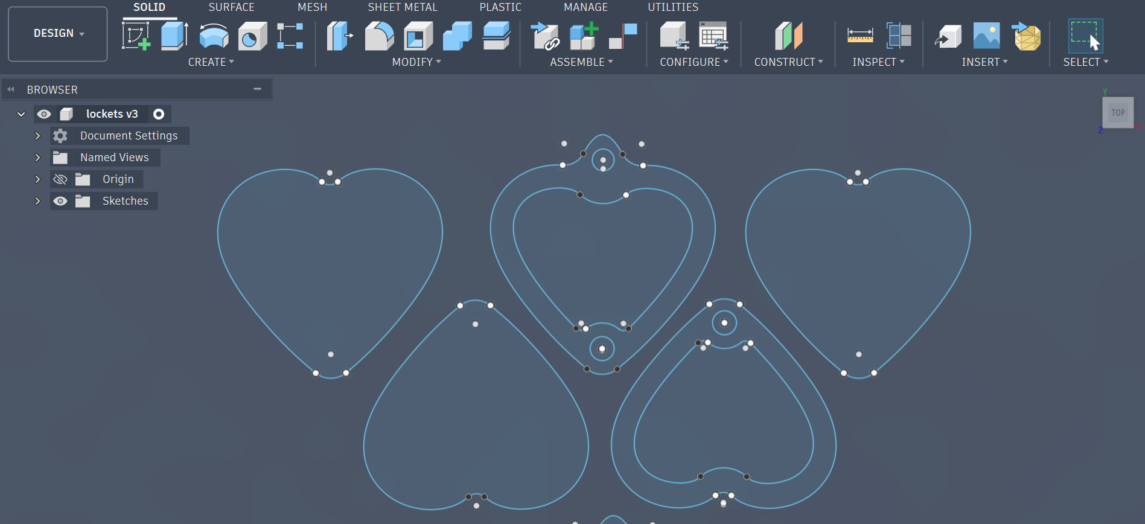1145x524 pixels.
Task: Select the Offset Face tool icon
Action: coord(496,36)
